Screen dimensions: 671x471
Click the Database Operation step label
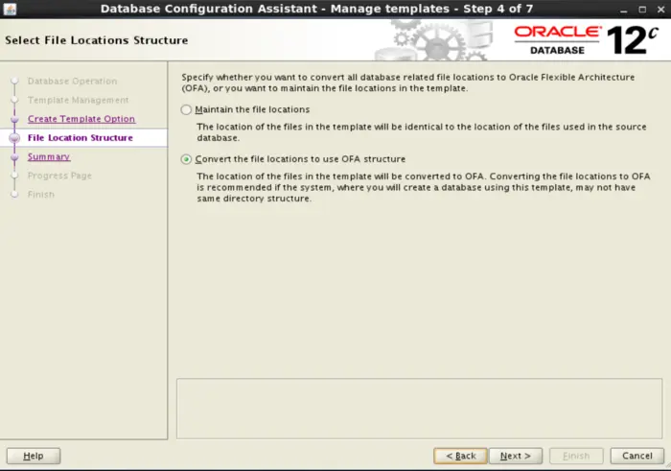(72, 81)
